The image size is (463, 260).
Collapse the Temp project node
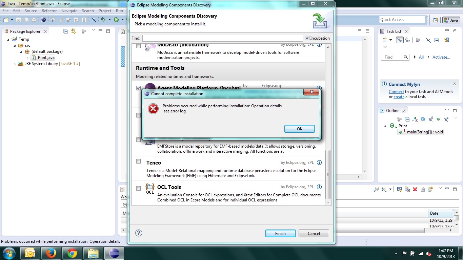click(x=8, y=39)
